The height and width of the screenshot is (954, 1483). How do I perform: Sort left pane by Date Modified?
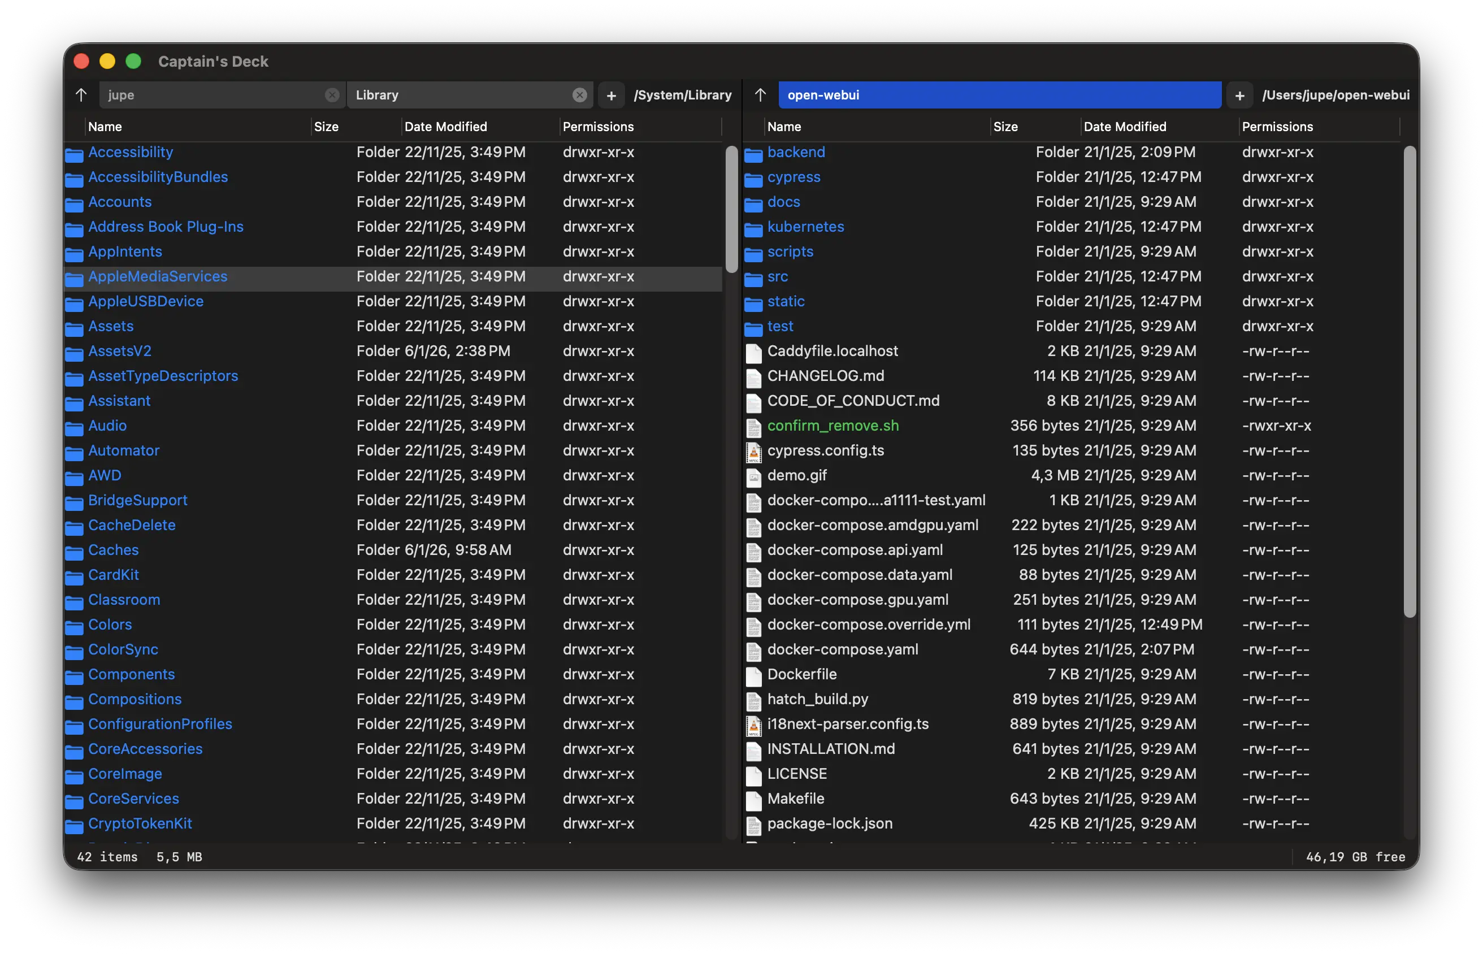(x=445, y=127)
